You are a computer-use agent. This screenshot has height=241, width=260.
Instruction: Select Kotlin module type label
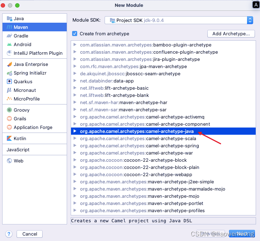point(20,138)
